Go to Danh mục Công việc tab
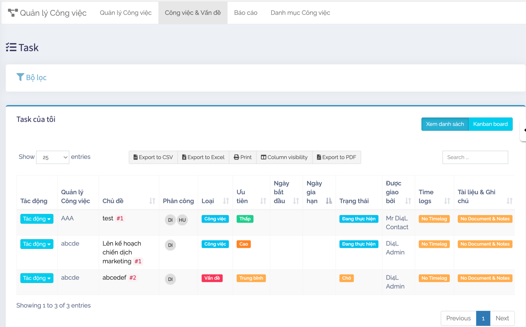The height and width of the screenshot is (327, 526). coord(300,13)
